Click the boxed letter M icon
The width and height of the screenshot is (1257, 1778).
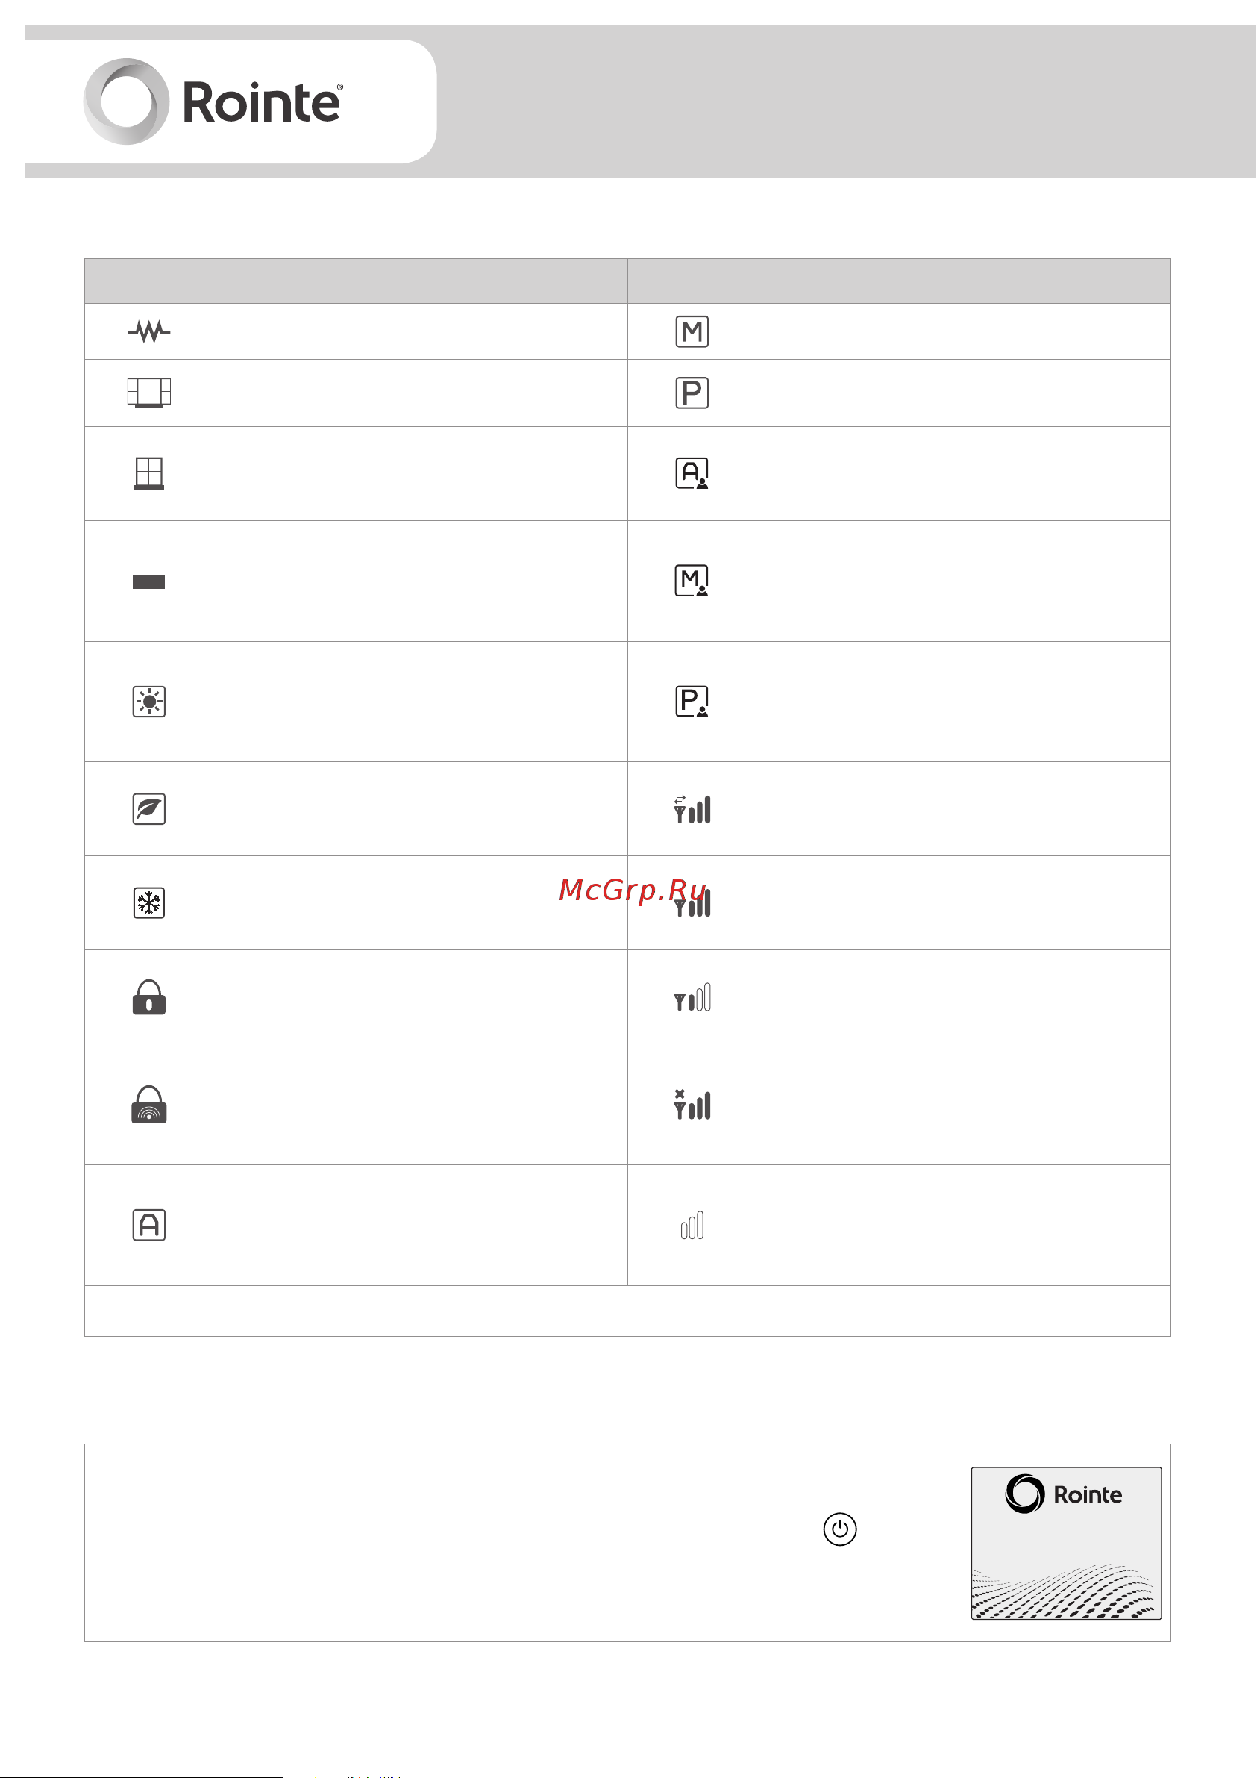pos(692,331)
